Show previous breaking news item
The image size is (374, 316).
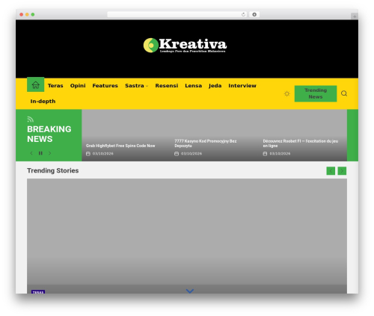point(31,153)
